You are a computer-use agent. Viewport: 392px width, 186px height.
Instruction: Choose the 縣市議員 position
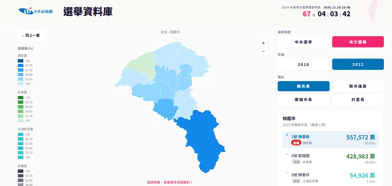tap(358, 86)
